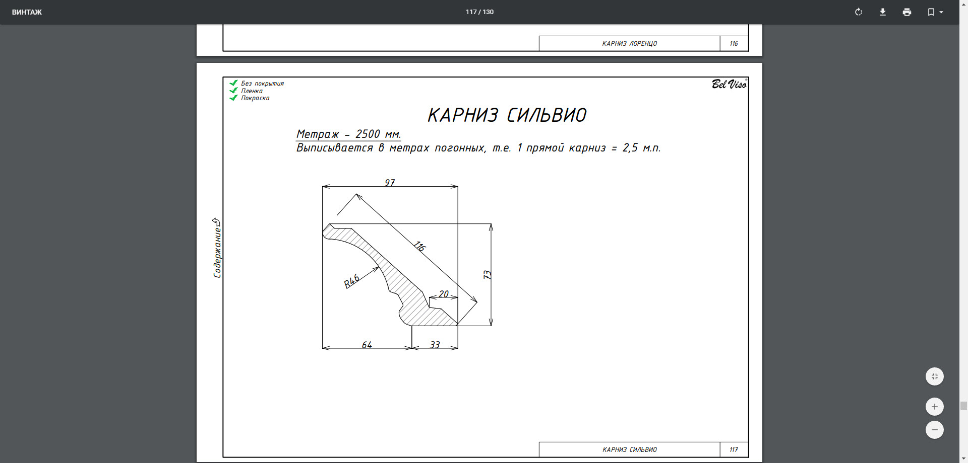Zoom out with the minus button
The width and height of the screenshot is (968, 463).
tap(935, 430)
